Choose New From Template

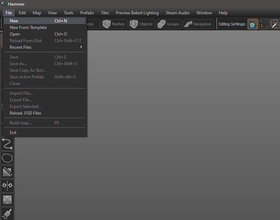tap(45, 28)
